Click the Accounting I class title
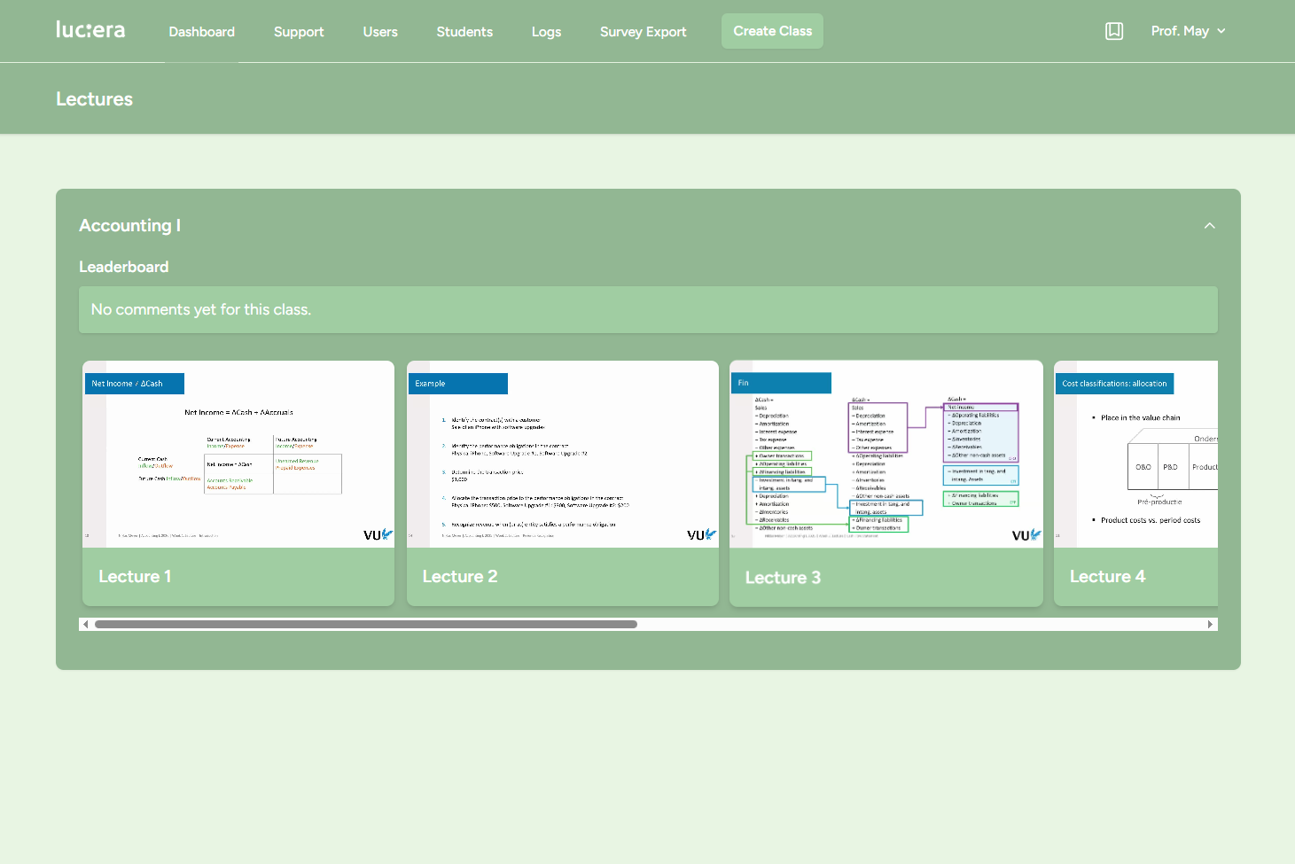1295x864 pixels. (x=130, y=226)
